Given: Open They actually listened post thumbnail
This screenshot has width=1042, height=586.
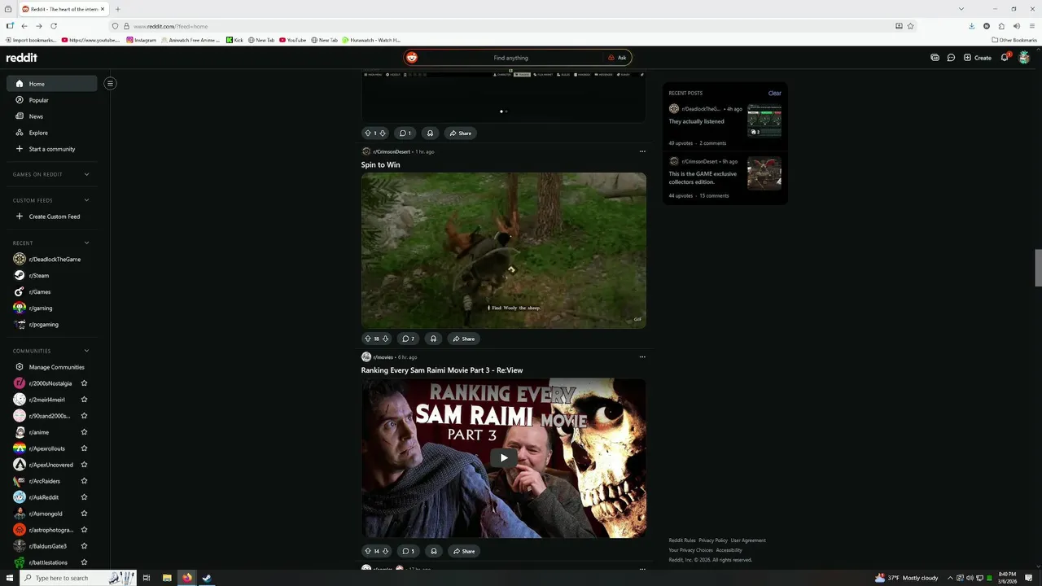Looking at the screenshot, I should (x=764, y=120).
